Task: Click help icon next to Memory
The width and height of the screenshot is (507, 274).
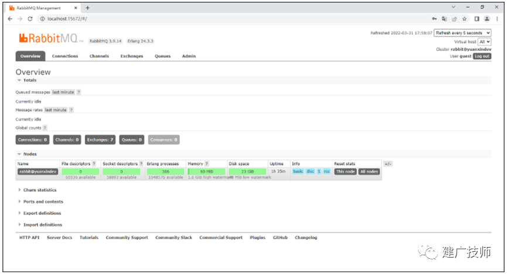Action: click(207, 164)
